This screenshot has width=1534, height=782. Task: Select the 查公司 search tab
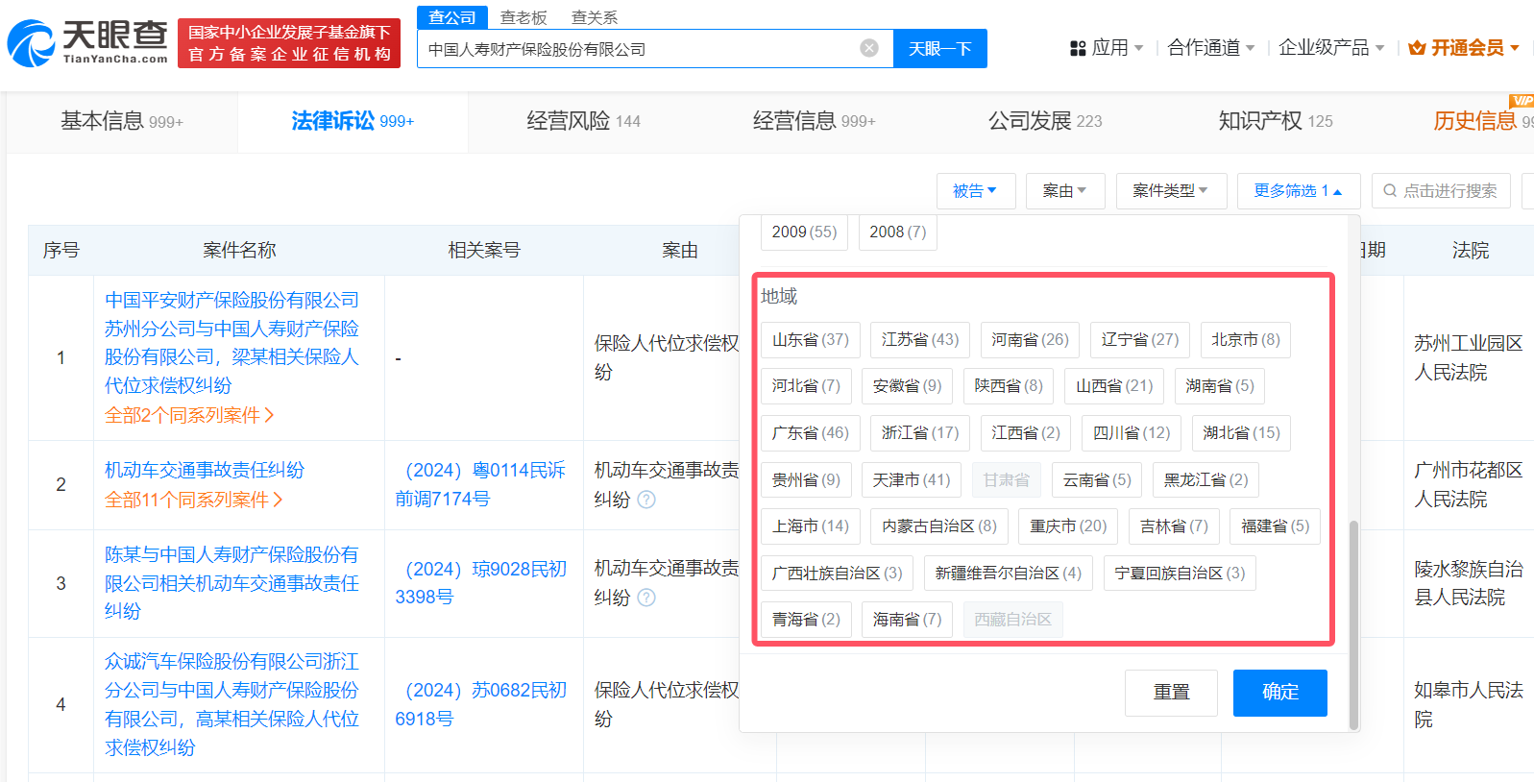coord(452,17)
